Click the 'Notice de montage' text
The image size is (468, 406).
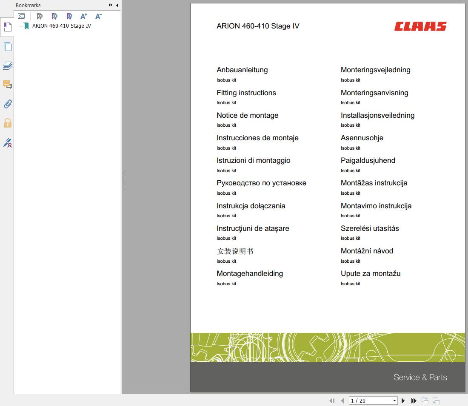point(248,116)
